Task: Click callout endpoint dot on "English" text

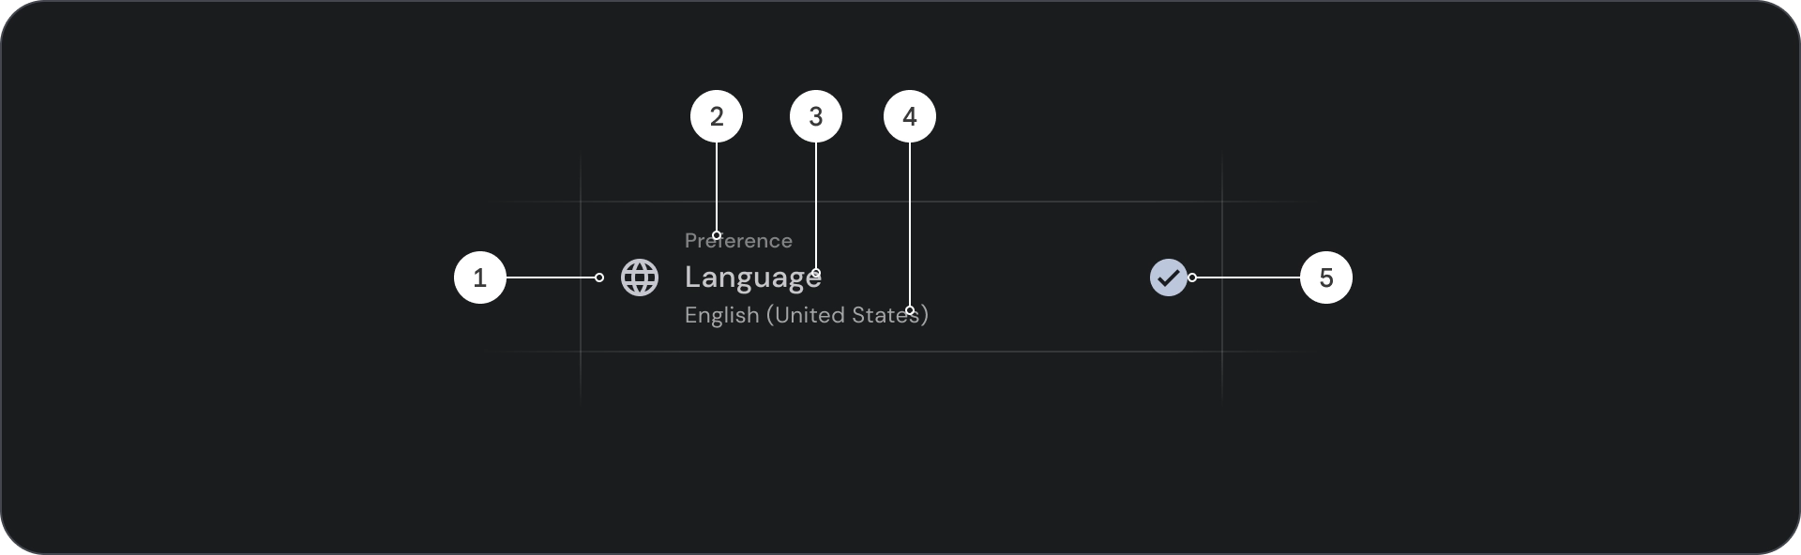Action: (x=910, y=310)
